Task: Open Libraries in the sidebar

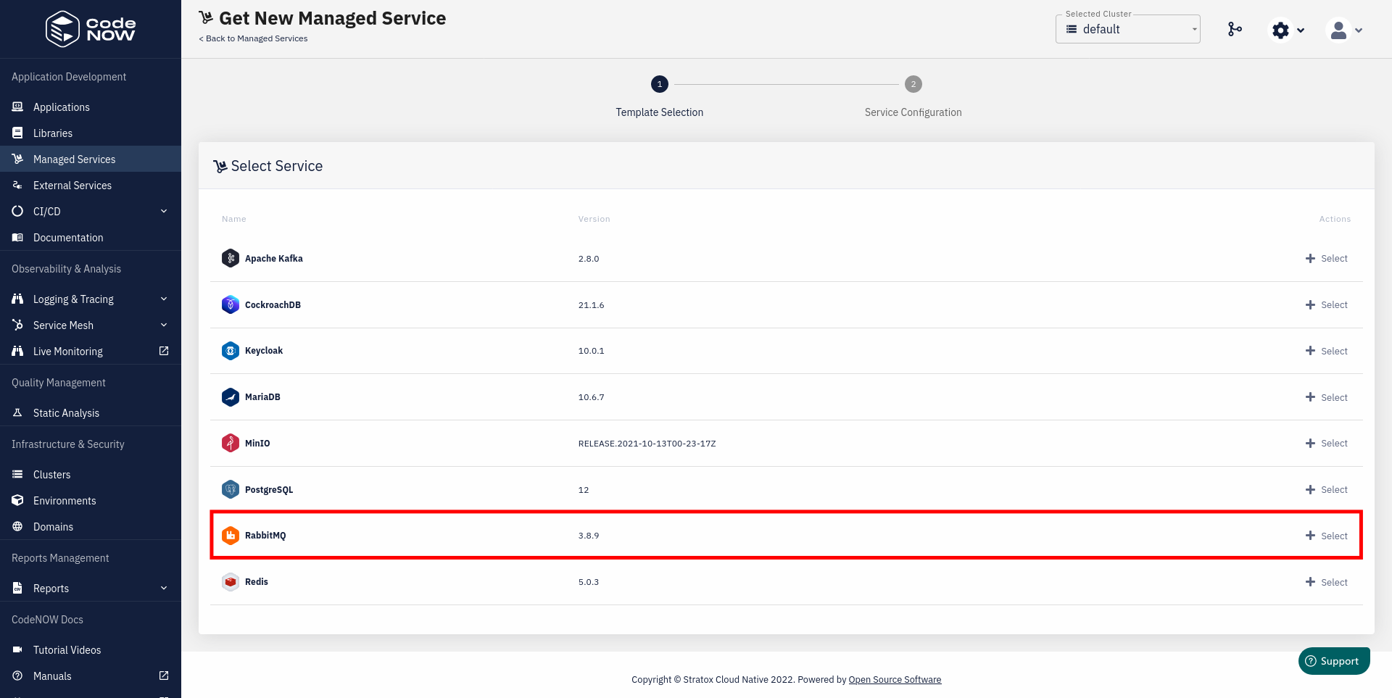Action: (91, 133)
